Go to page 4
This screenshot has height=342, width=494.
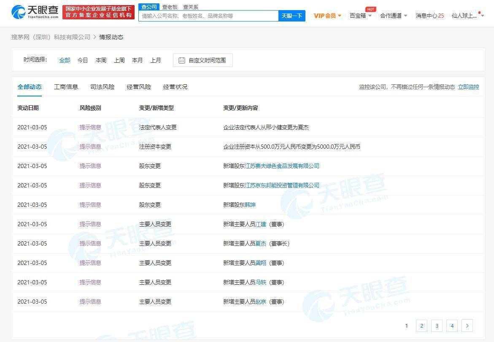[452, 326]
